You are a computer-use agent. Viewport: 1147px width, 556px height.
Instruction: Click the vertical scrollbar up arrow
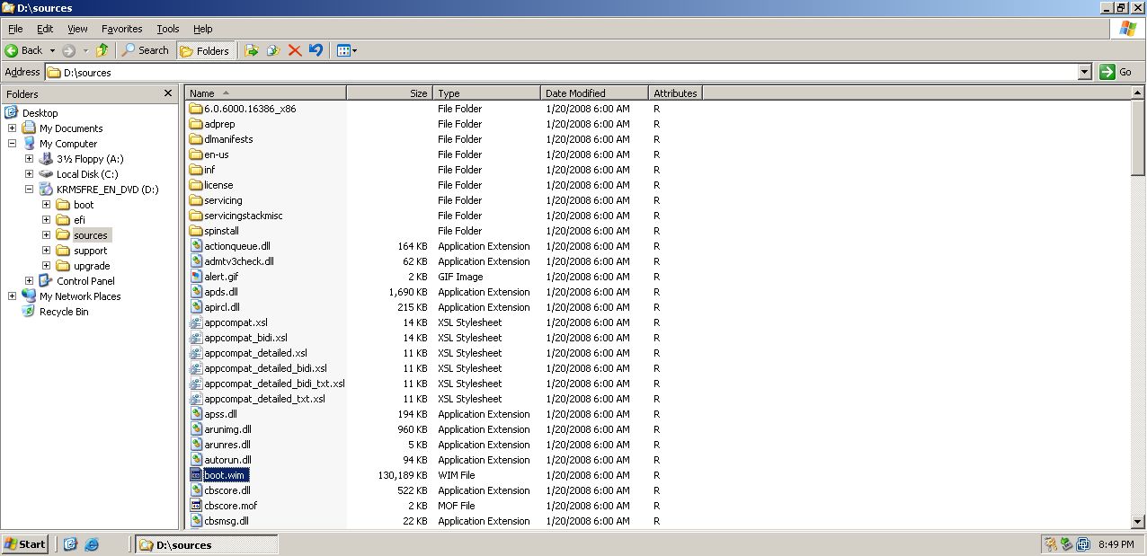[1138, 93]
